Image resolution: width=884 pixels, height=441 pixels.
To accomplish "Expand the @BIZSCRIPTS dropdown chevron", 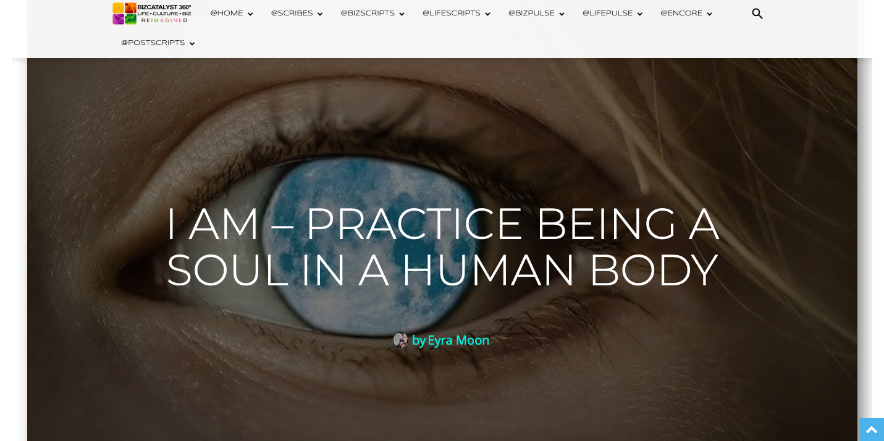I will click(402, 14).
